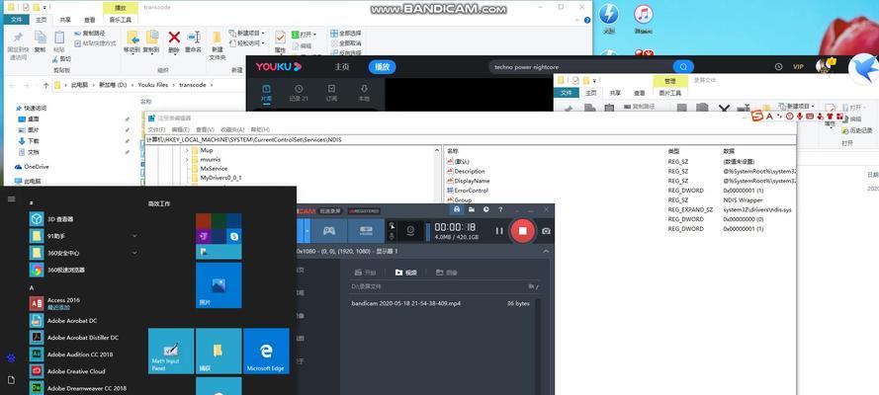The image size is (879, 395).
Task: Click Move to icon in transcode Explorer ribbon
Action: click(x=132, y=41)
